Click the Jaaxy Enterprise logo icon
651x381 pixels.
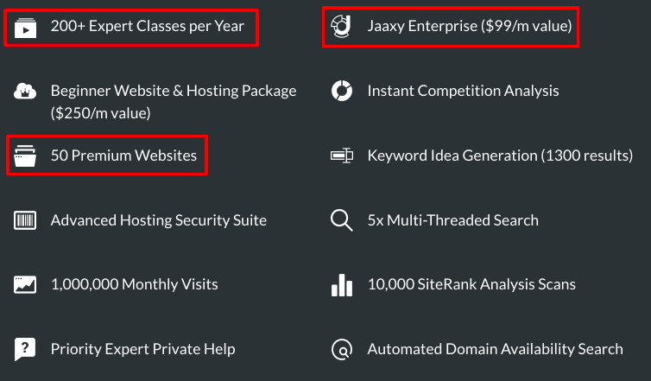(x=341, y=26)
